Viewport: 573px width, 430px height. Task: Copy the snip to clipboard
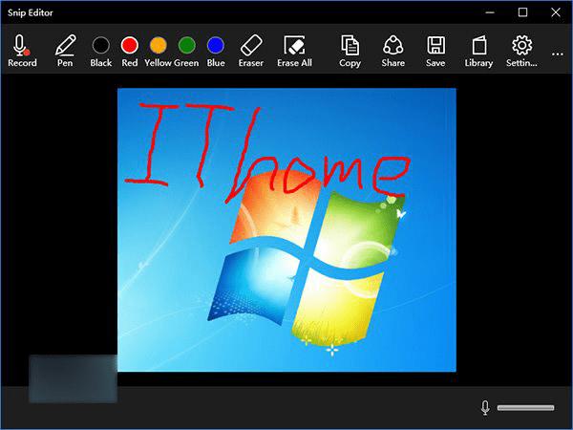350,51
